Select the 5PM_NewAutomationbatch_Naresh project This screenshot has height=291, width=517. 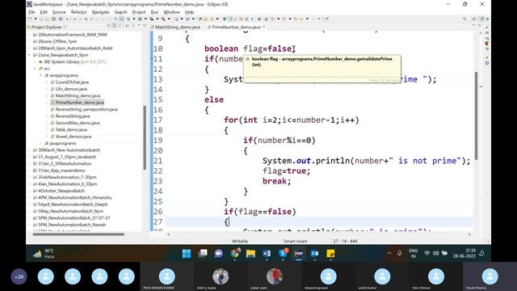[72, 225]
